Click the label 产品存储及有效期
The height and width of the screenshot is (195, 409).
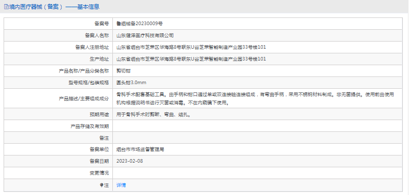[90, 126]
